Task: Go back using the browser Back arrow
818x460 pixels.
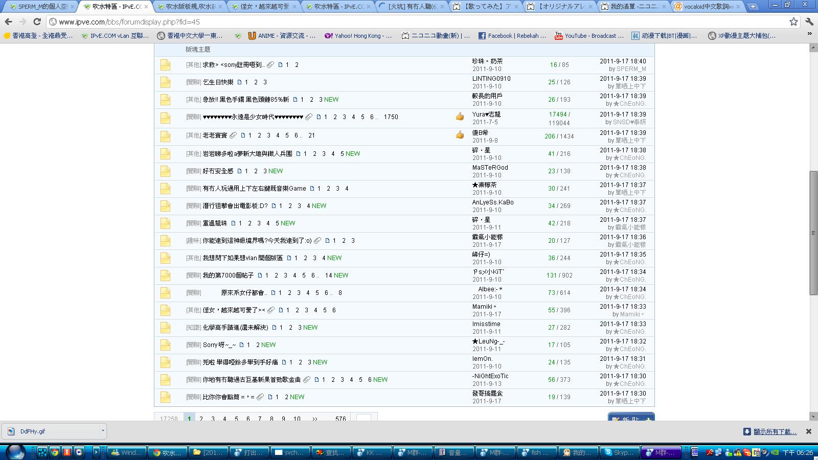Action: pyautogui.click(x=9, y=22)
